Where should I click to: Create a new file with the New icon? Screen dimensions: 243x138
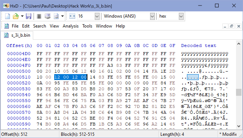7,16
